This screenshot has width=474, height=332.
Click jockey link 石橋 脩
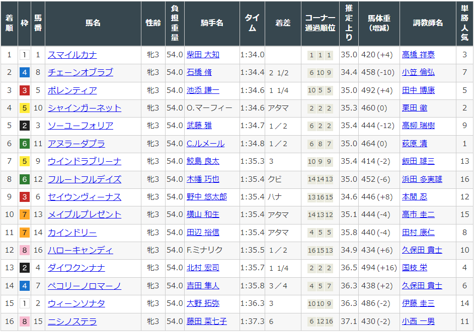click(199, 72)
